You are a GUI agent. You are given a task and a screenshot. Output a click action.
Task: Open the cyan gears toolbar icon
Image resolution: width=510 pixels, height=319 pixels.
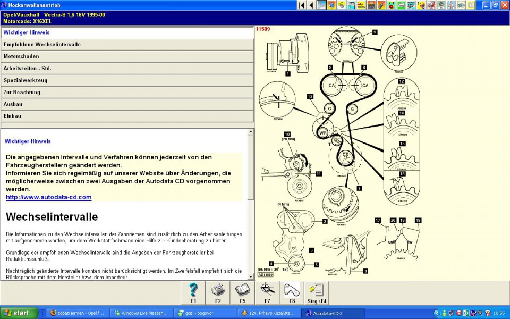(x=352, y=5)
